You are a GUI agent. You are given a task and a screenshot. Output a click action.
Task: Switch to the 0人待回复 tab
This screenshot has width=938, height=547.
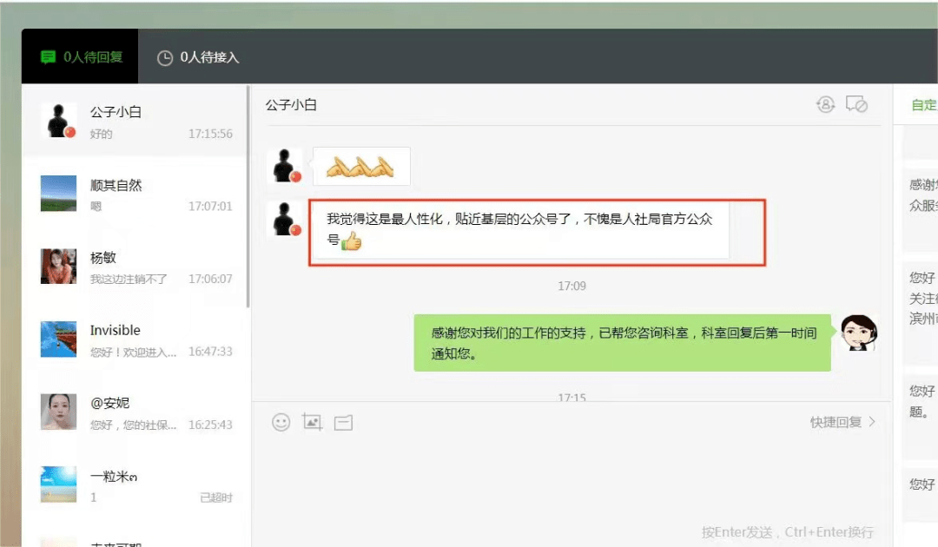tap(80, 56)
